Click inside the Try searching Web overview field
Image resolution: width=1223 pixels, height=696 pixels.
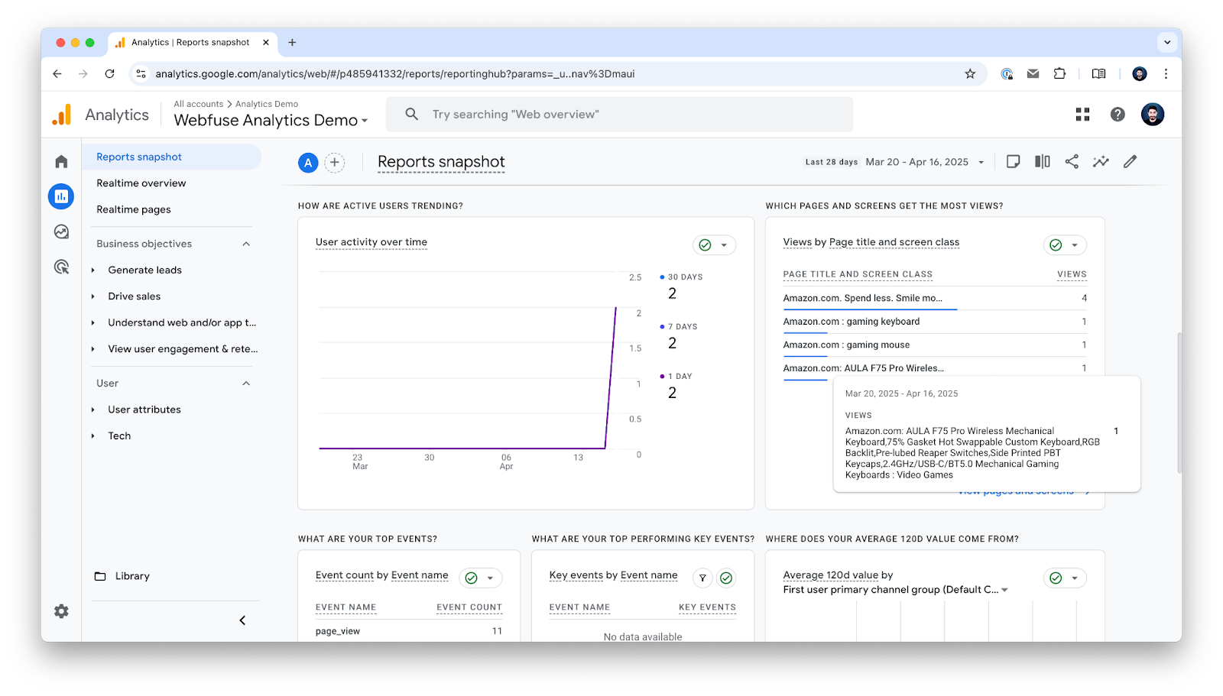pos(619,114)
